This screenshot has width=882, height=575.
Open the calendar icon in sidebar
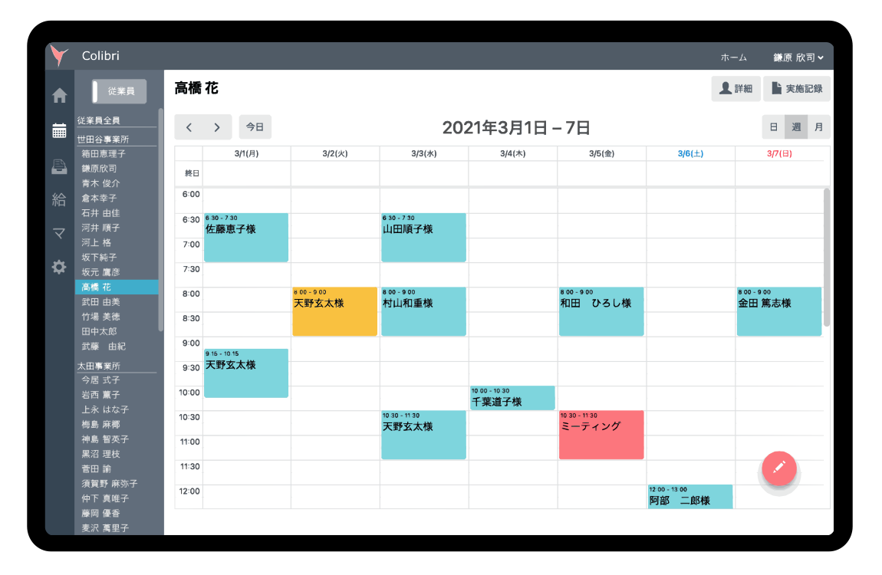(59, 130)
